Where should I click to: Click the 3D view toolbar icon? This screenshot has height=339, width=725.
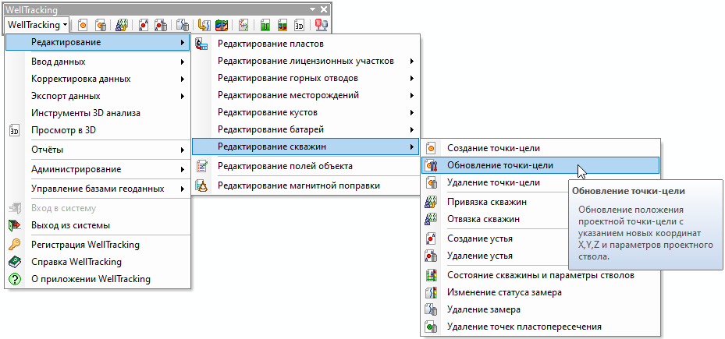click(299, 25)
